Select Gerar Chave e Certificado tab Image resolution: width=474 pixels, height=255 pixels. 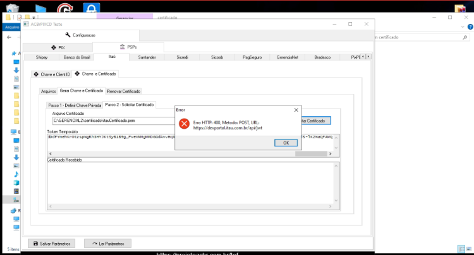pos(82,90)
